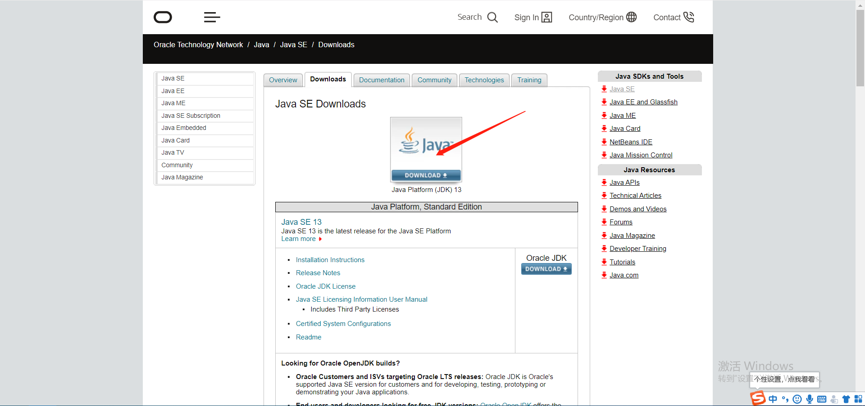Click the Sign In user icon
The image size is (865, 406).
click(546, 18)
